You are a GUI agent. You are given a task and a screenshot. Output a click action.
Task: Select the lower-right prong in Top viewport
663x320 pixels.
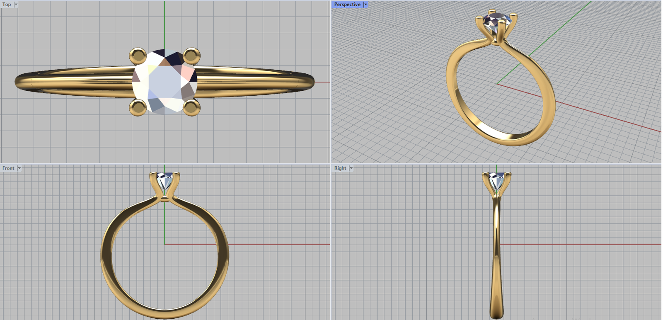click(191, 108)
